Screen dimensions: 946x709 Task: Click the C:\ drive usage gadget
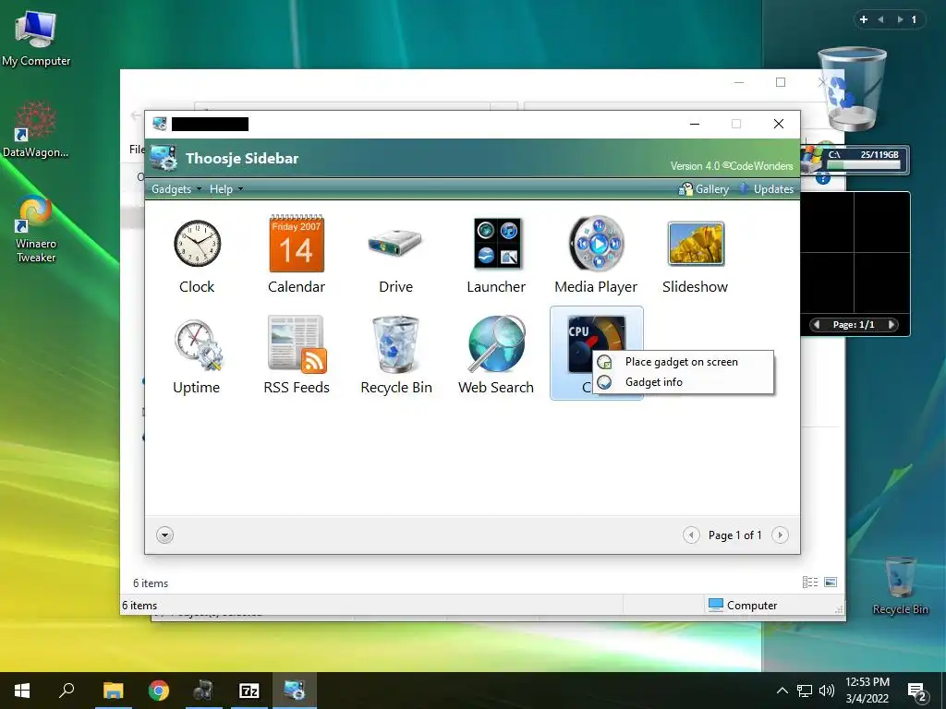pyautogui.click(x=855, y=160)
